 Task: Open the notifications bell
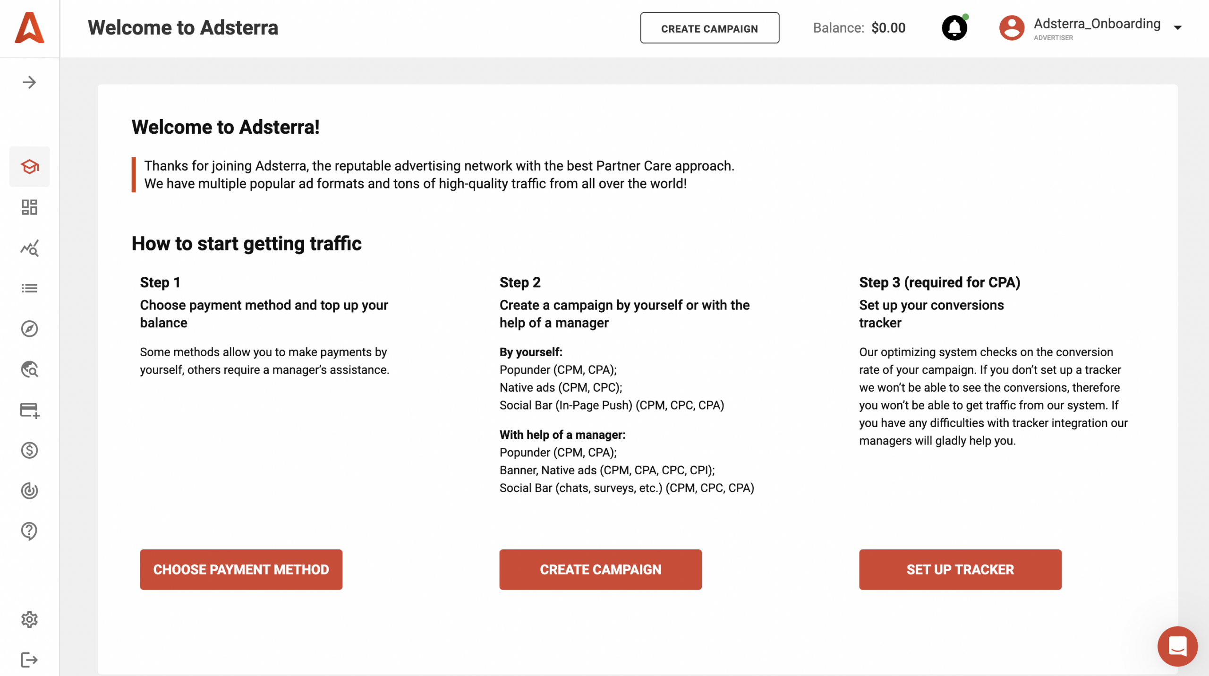(x=954, y=28)
